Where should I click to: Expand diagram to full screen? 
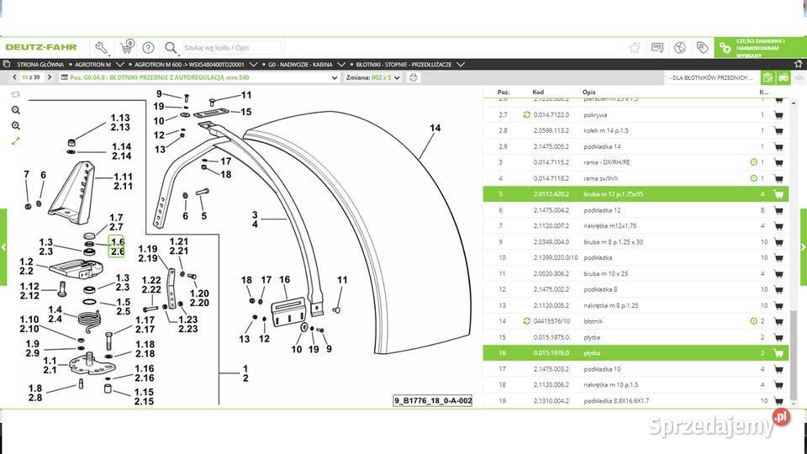pos(16,141)
